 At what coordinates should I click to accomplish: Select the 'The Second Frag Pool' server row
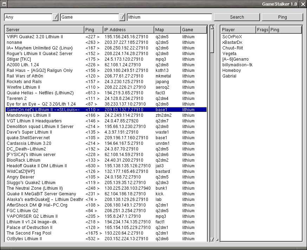[x=29, y=233]
